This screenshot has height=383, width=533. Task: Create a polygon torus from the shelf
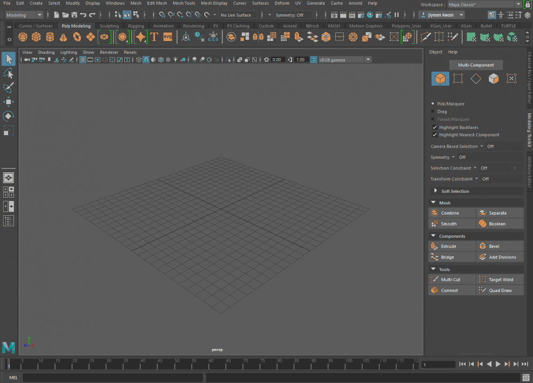tap(77, 37)
